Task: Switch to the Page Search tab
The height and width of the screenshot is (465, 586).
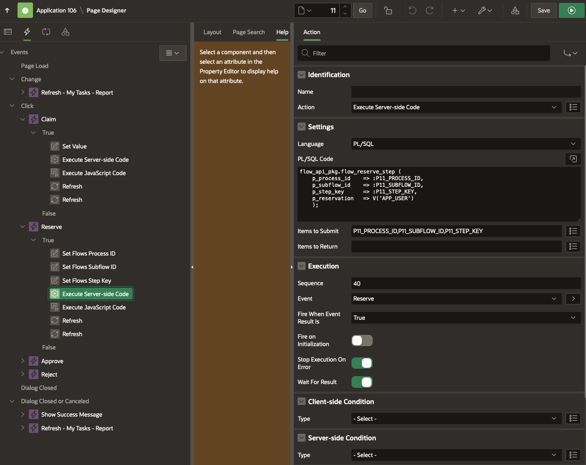Action: (x=249, y=32)
